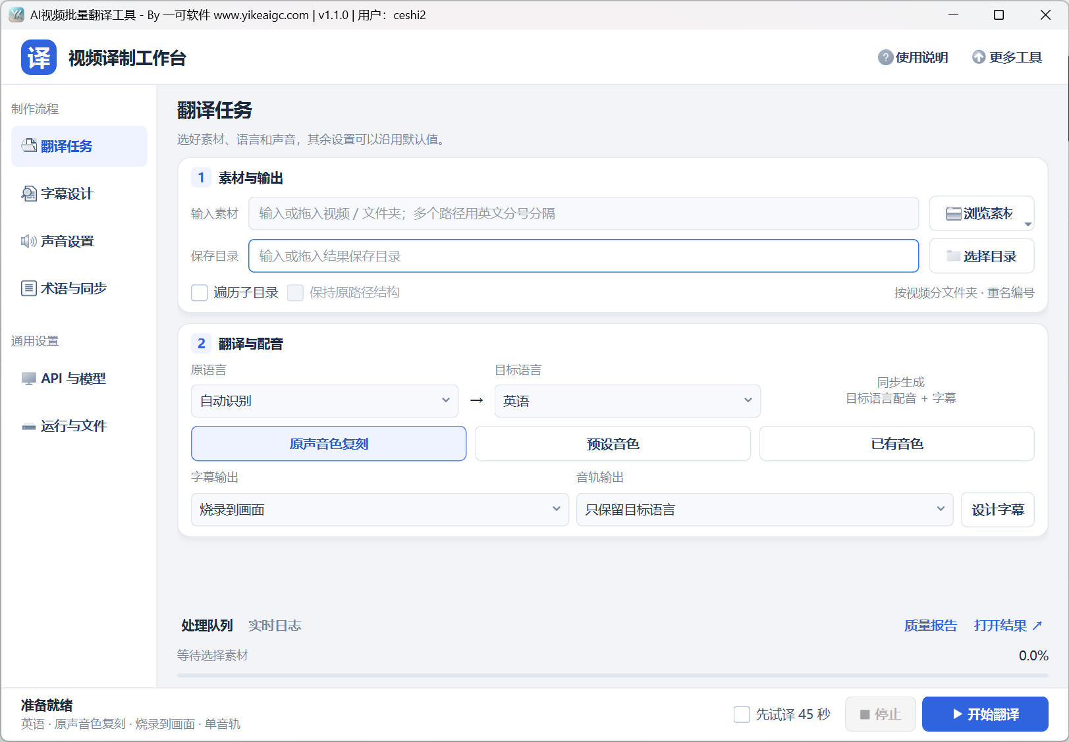The image size is (1069, 742).
Task: Click the play icon on 开始翻译
Action: pos(958,714)
